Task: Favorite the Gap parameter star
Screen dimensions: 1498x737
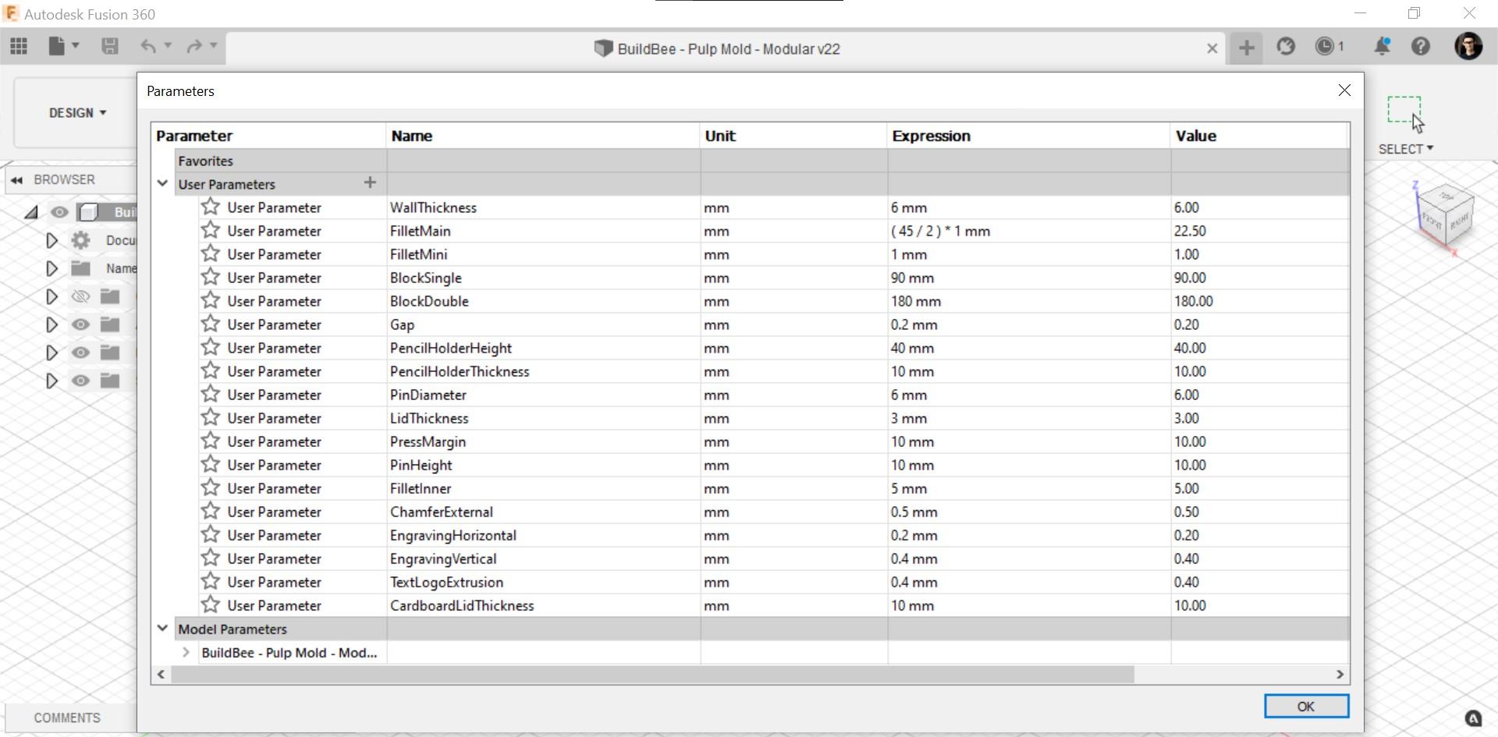Action: [x=211, y=324]
